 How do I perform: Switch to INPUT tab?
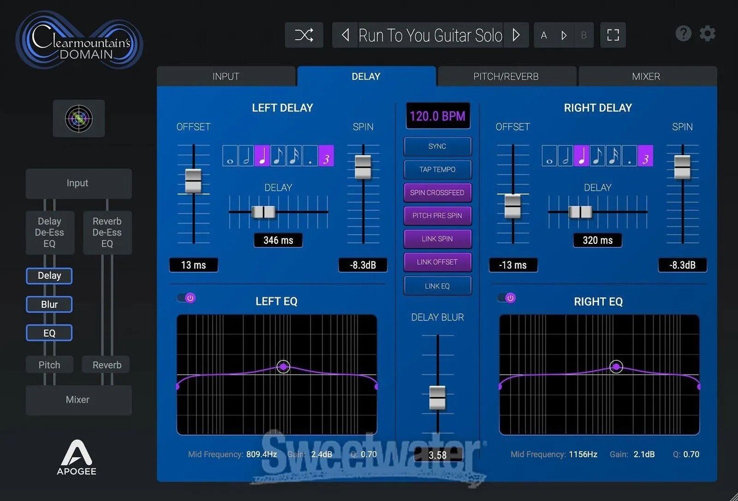tap(226, 76)
